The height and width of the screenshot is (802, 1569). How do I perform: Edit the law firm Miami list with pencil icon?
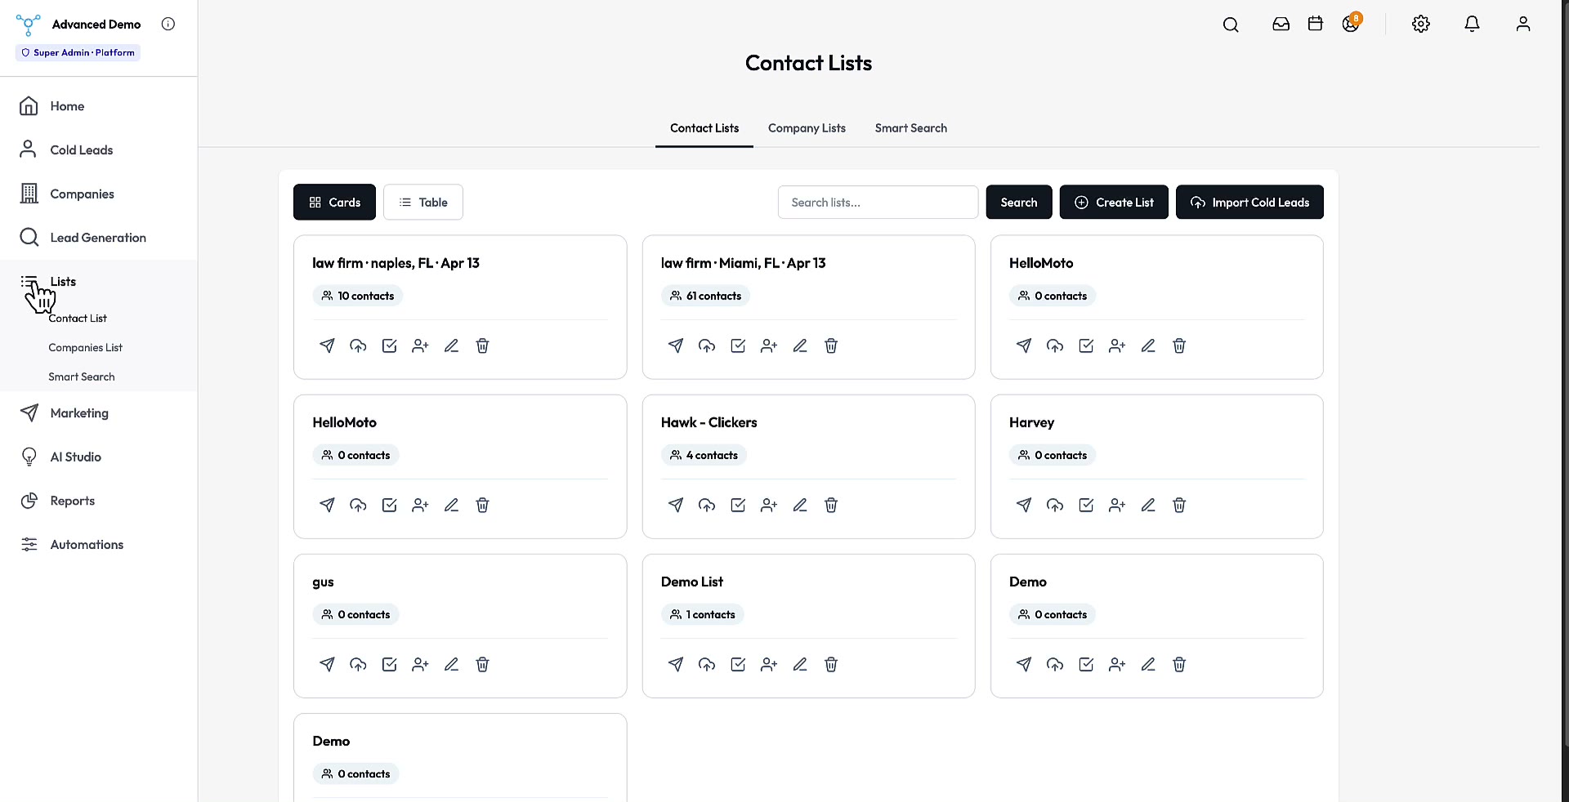800,345
